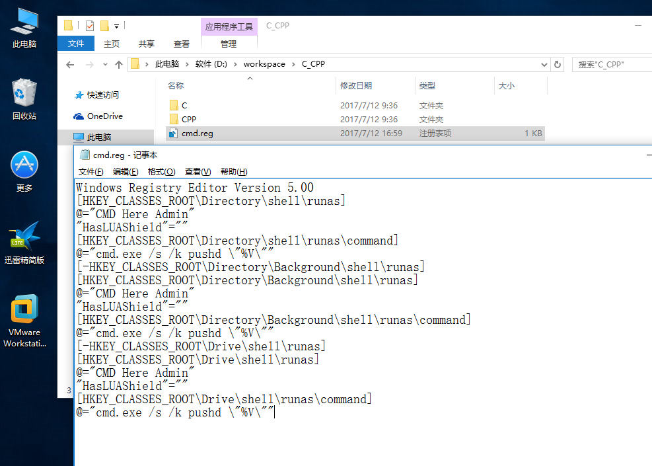
Task: Open the 查看 ribbon tab in Explorer
Action: pos(181,44)
